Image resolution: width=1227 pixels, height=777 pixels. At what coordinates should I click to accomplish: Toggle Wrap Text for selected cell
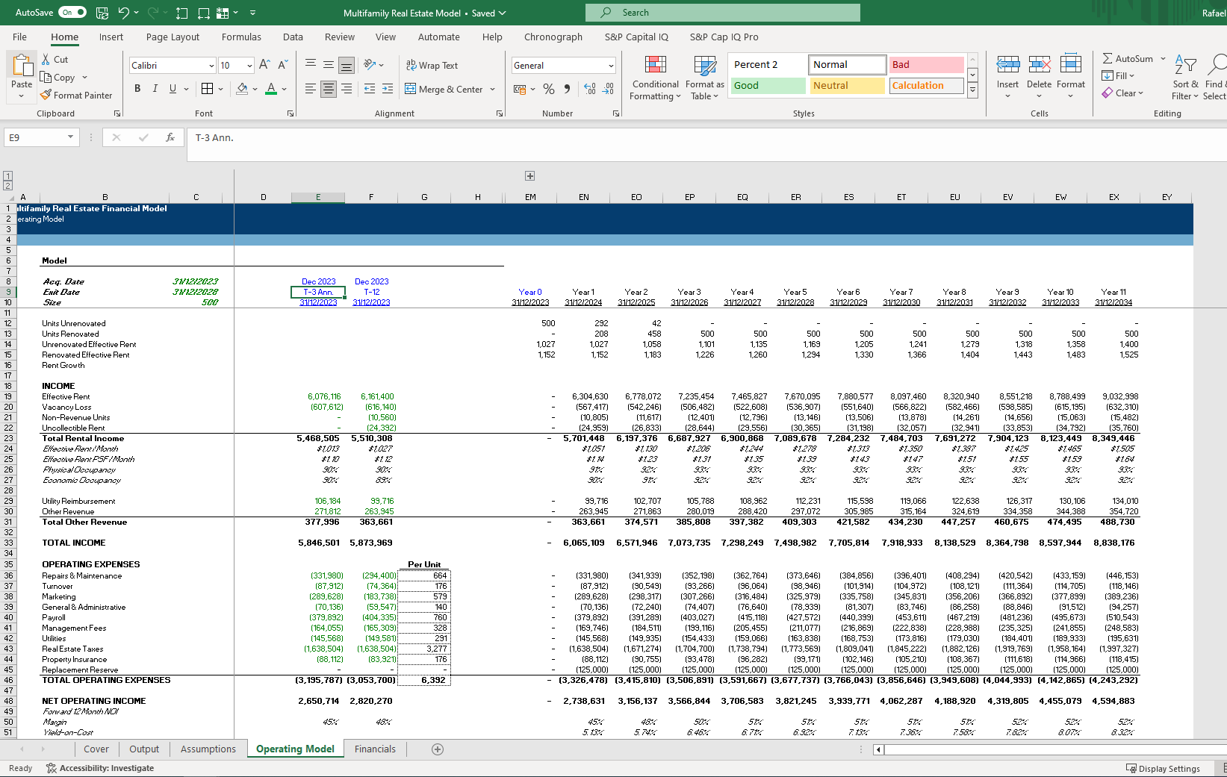432,66
